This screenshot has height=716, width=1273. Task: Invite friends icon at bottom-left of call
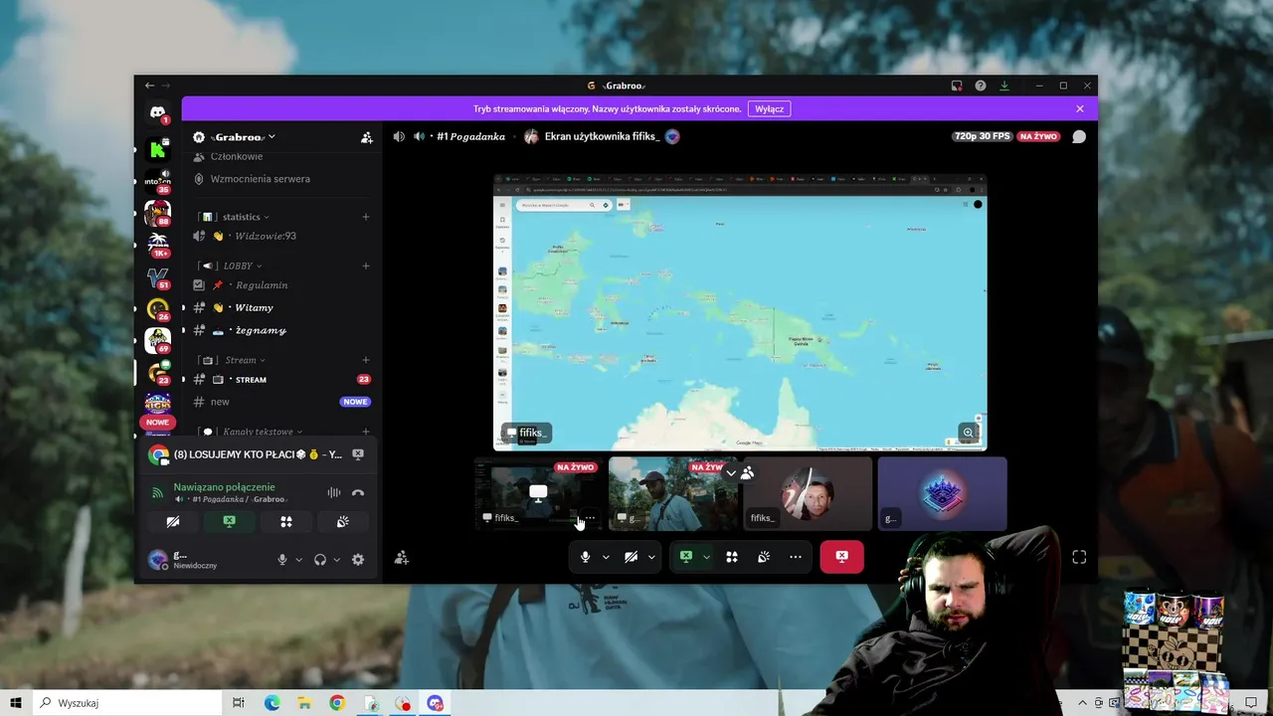point(402,558)
